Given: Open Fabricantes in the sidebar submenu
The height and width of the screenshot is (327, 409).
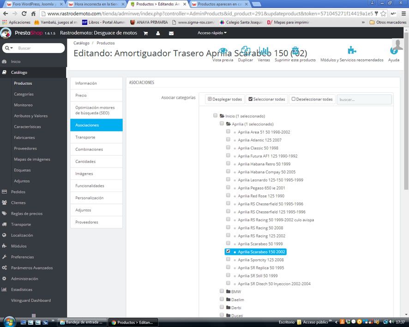Looking at the screenshot, I should [x=24, y=137].
